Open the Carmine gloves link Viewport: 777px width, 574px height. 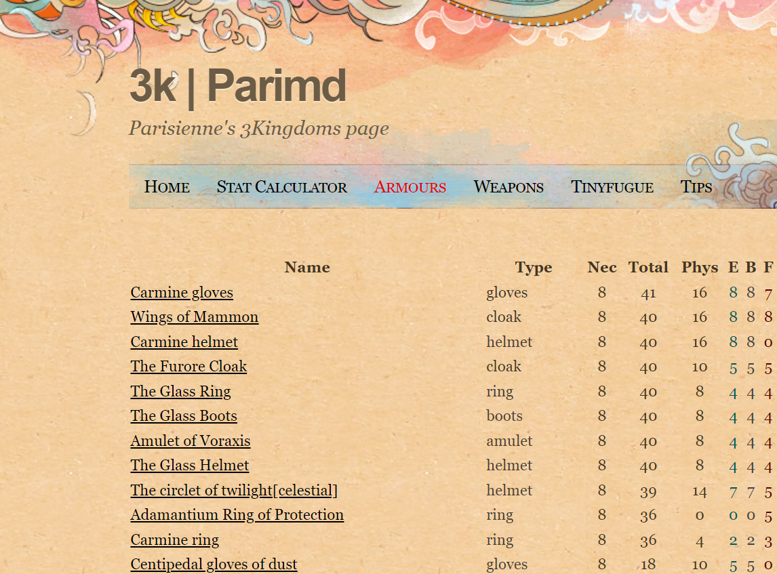point(182,293)
